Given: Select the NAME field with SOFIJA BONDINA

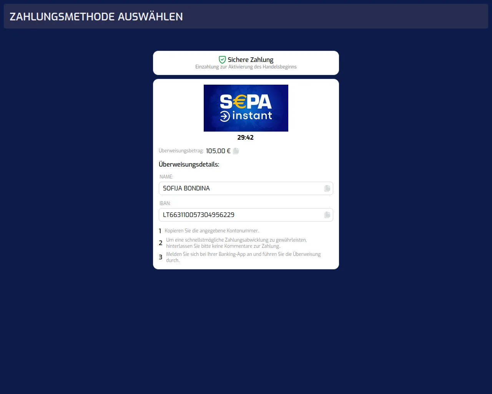Looking at the screenshot, I should [x=246, y=189].
